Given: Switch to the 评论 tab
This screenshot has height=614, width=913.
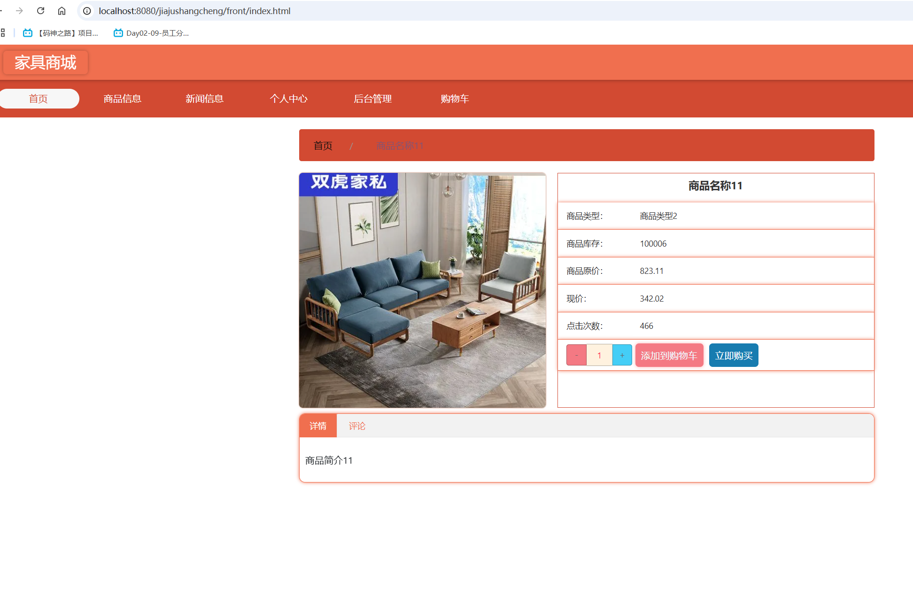Looking at the screenshot, I should 357,426.
